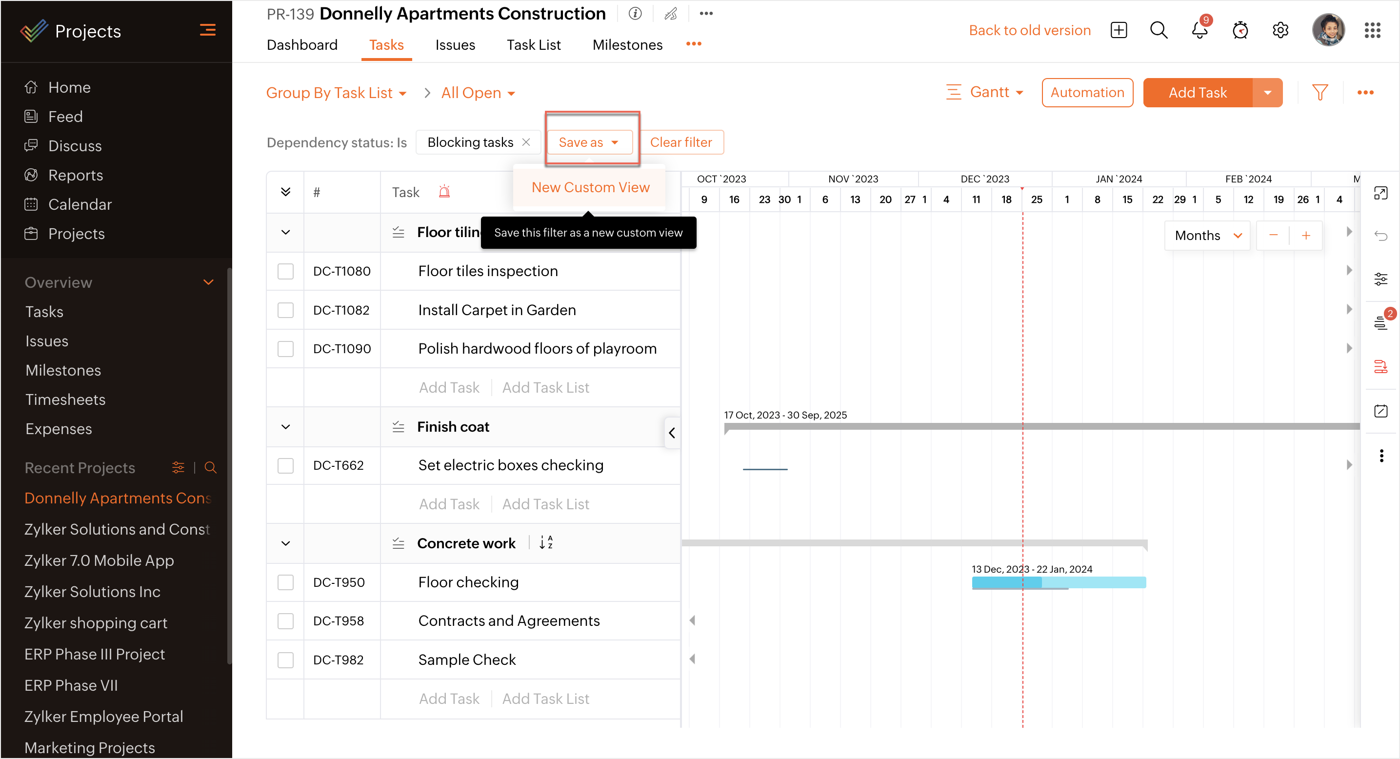Select New Custom View menu option
The height and width of the screenshot is (759, 1400).
[x=590, y=187]
